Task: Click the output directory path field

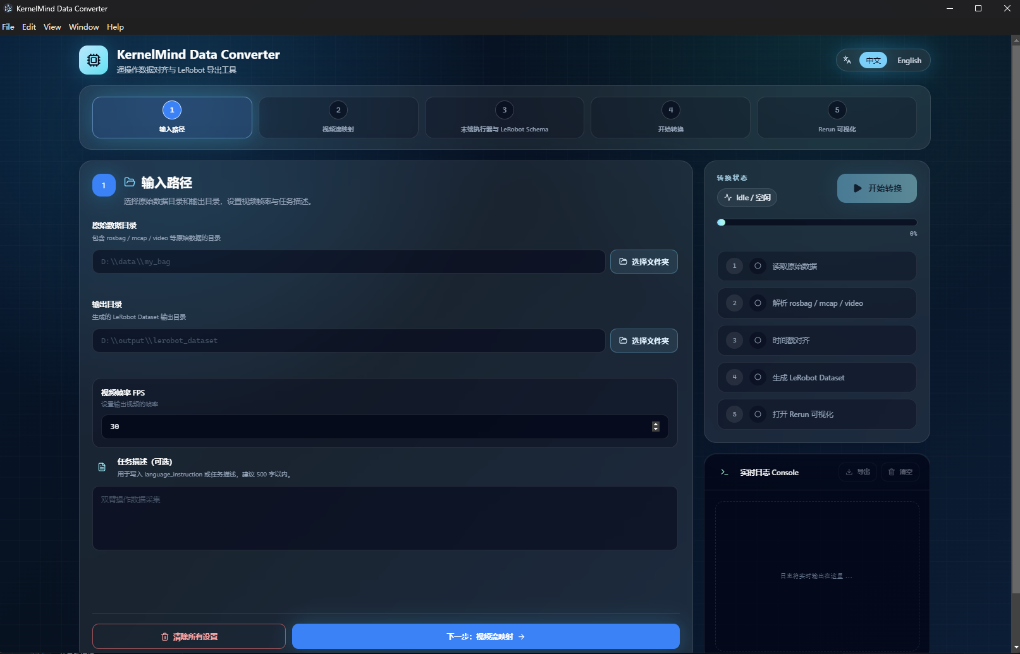Action: click(349, 341)
